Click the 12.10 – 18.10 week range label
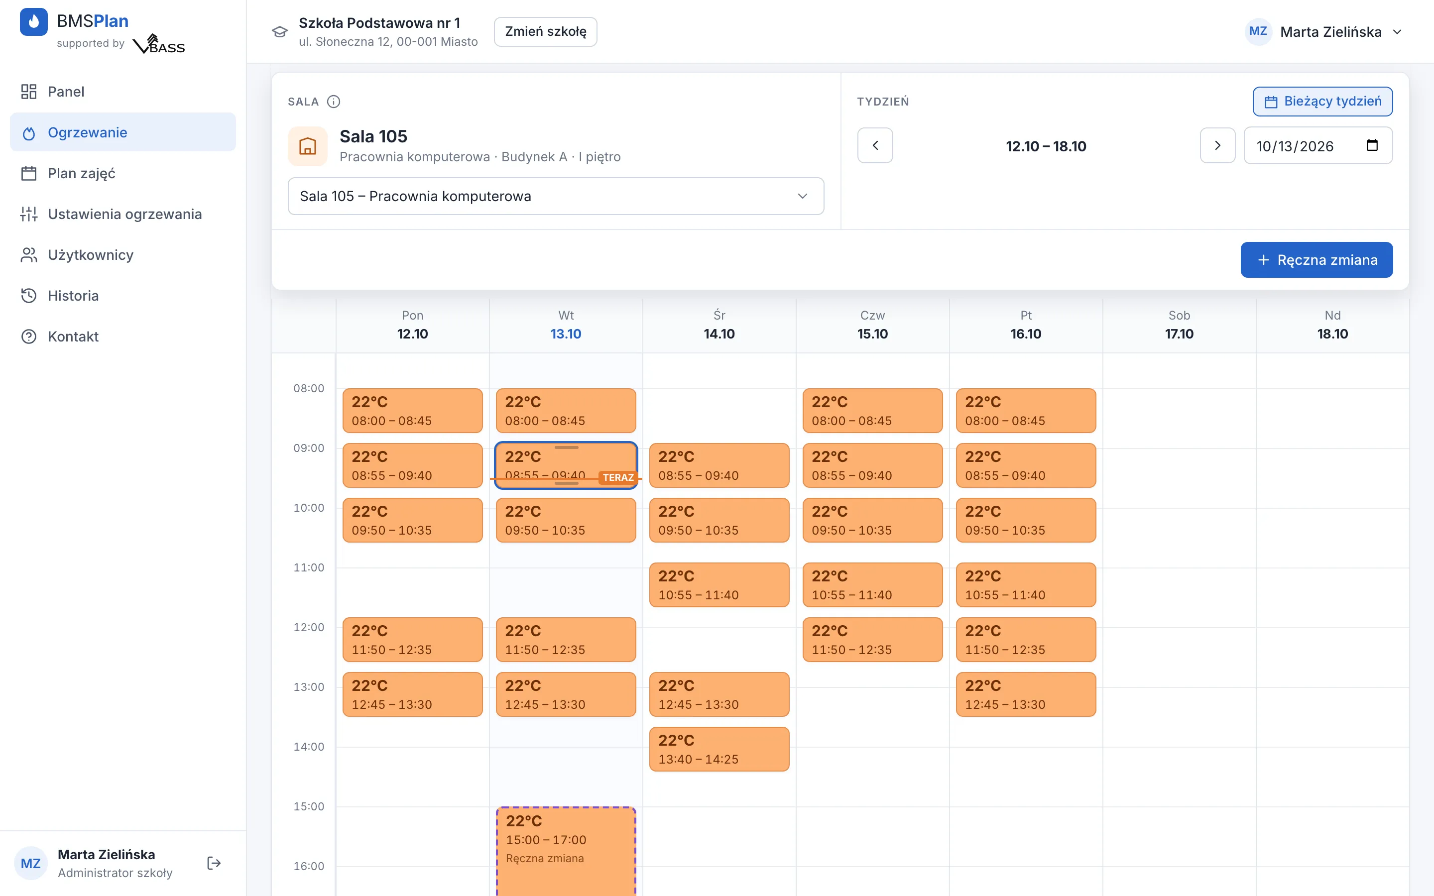1434x896 pixels. 1046,146
